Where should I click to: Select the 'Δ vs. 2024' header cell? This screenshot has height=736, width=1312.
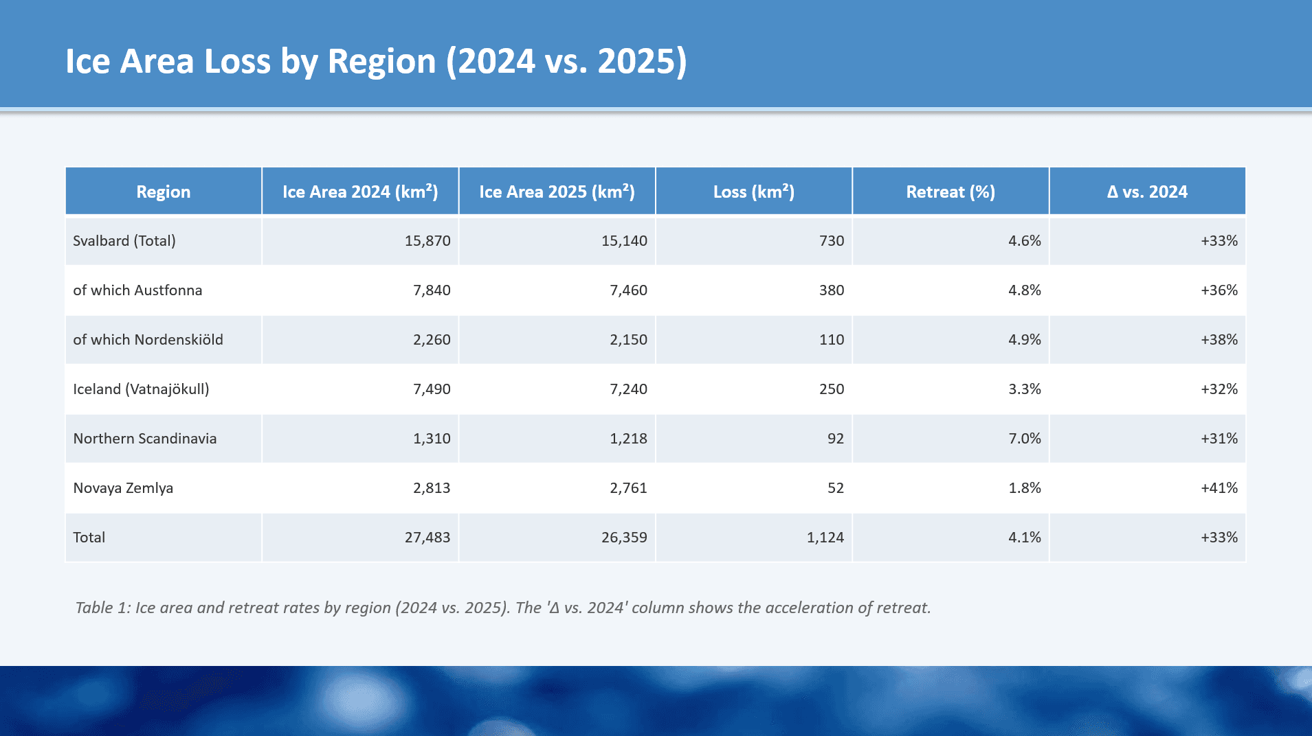[1146, 192]
